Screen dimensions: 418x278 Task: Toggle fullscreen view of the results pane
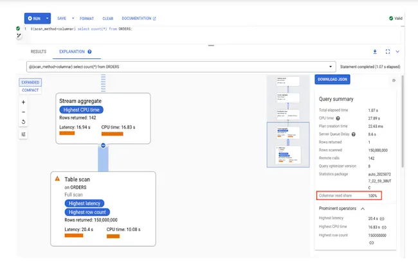pos(388,51)
